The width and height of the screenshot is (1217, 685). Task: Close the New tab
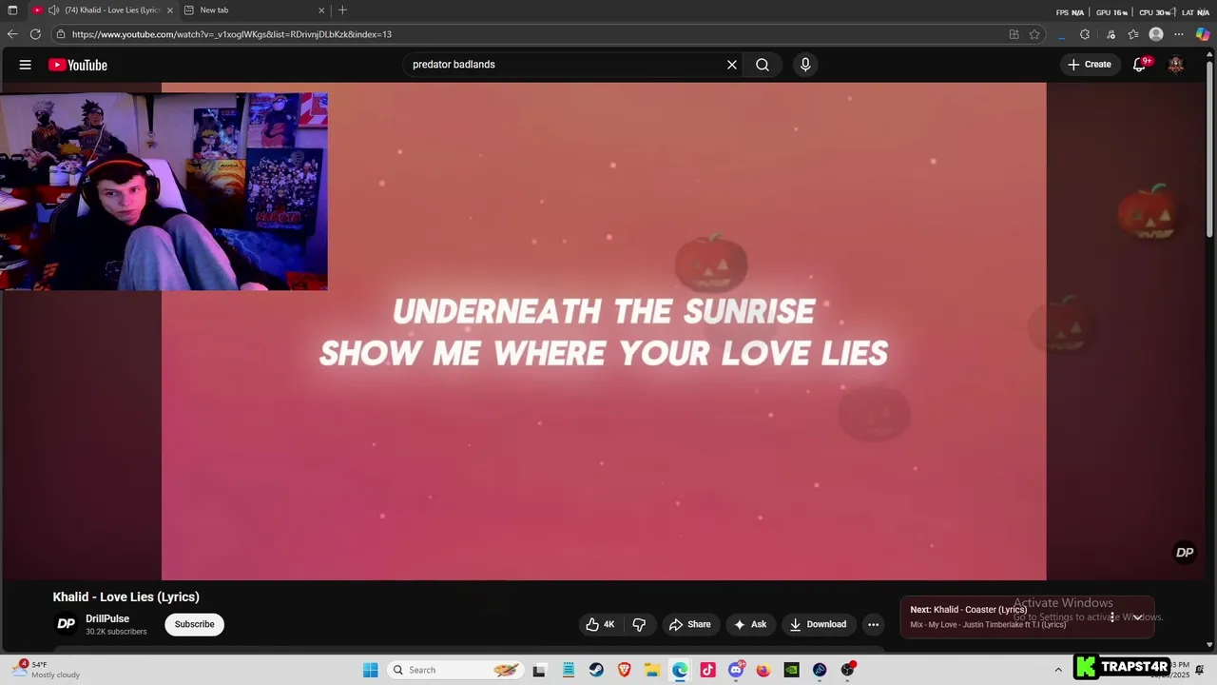pos(321,10)
